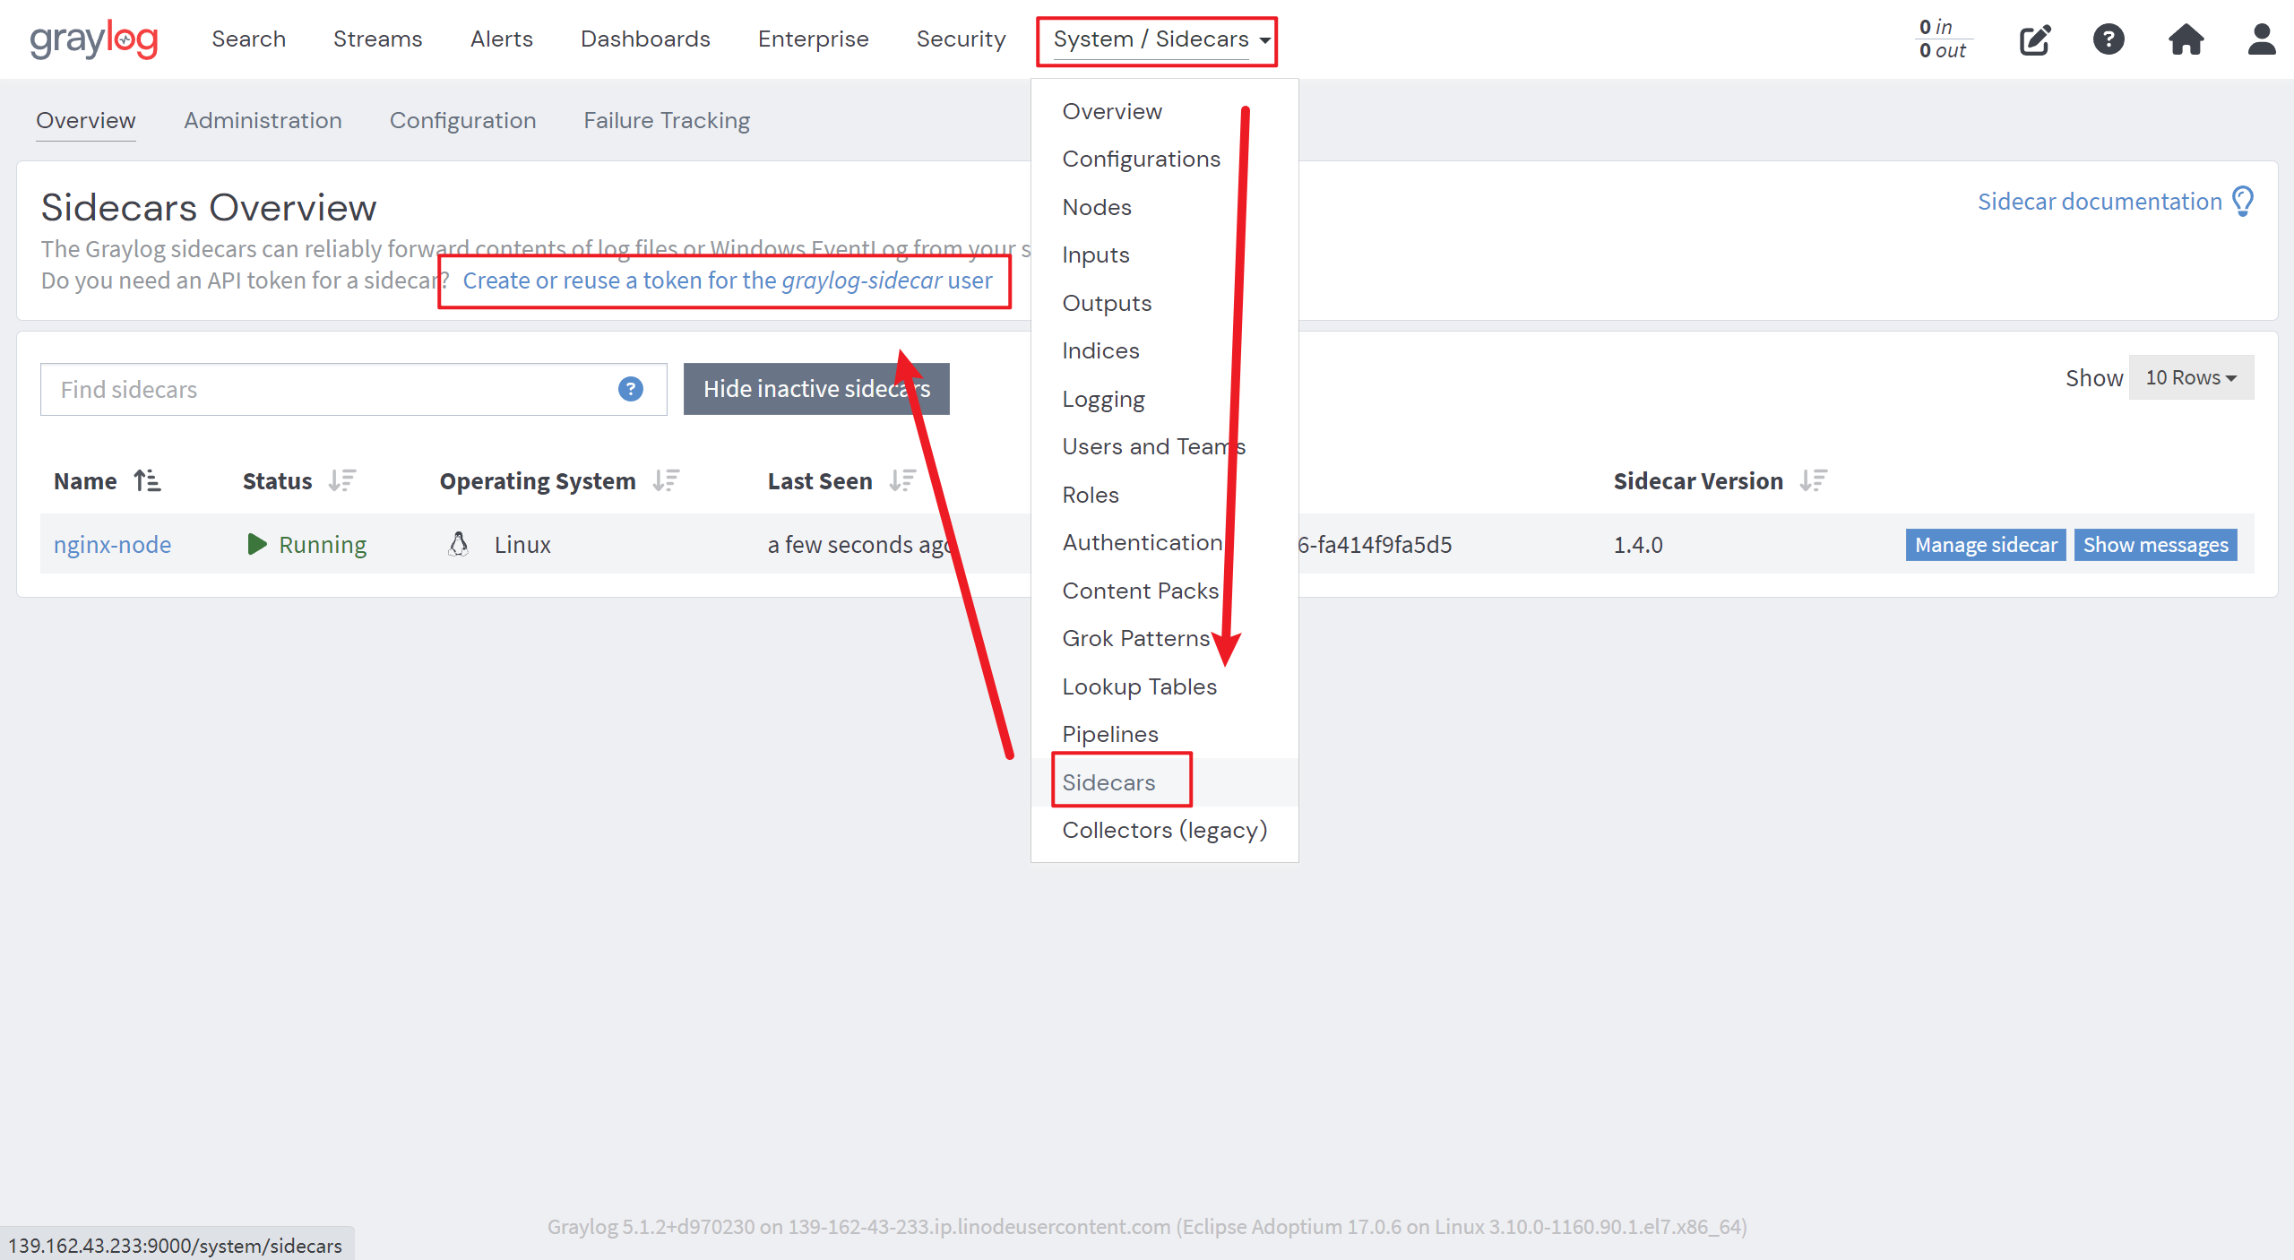
Task: Sort by Status column icon
Action: click(x=341, y=481)
